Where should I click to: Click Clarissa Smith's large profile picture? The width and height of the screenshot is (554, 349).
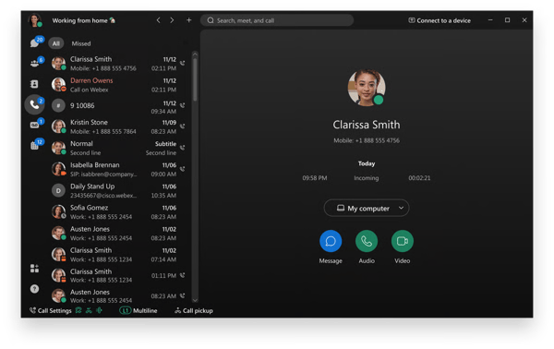point(367,87)
